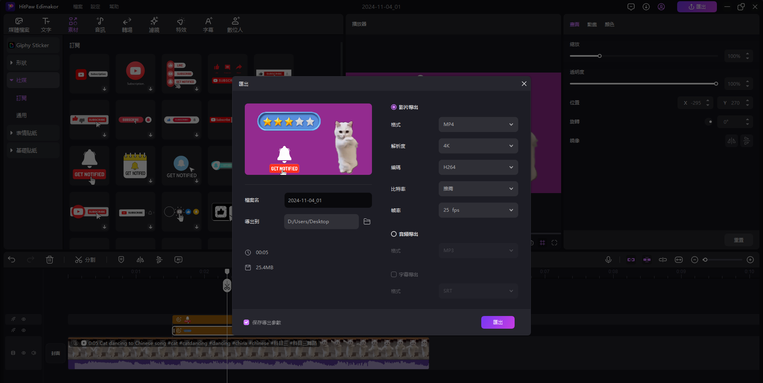Click the undo arrow in timeline toolbar
The width and height of the screenshot is (763, 383).
pos(12,260)
